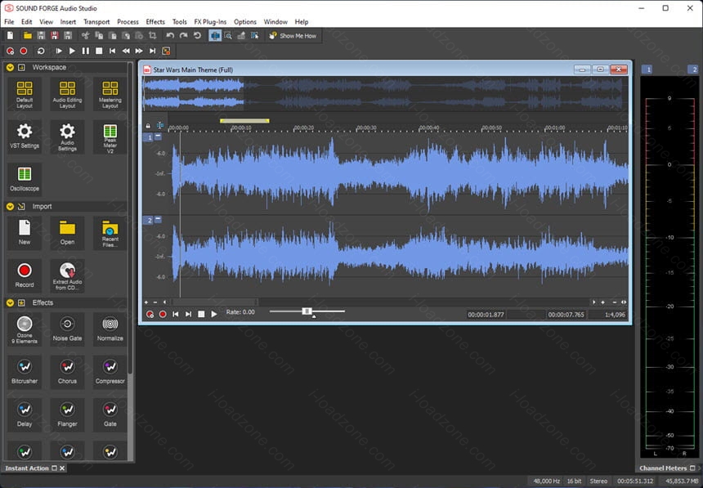
Task: Click Extract Audio from CD icon
Action: (x=67, y=275)
